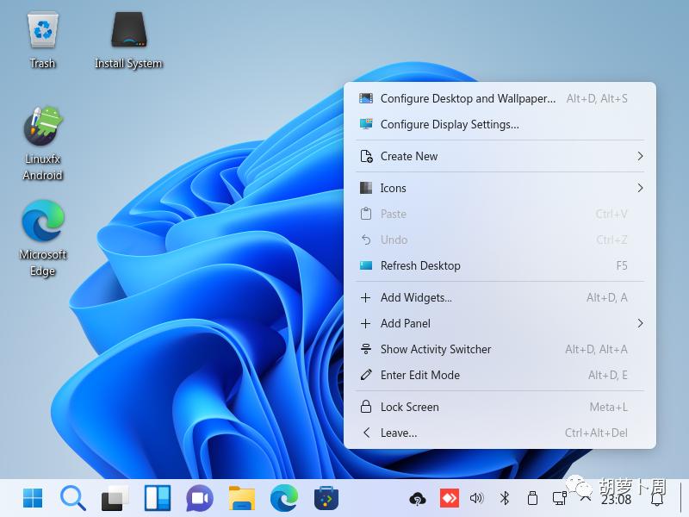Open the Trash from the desktop
Screen dimensions: 689x517
tap(41, 30)
